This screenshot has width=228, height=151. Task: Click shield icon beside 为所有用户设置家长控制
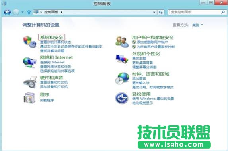(134, 47)
